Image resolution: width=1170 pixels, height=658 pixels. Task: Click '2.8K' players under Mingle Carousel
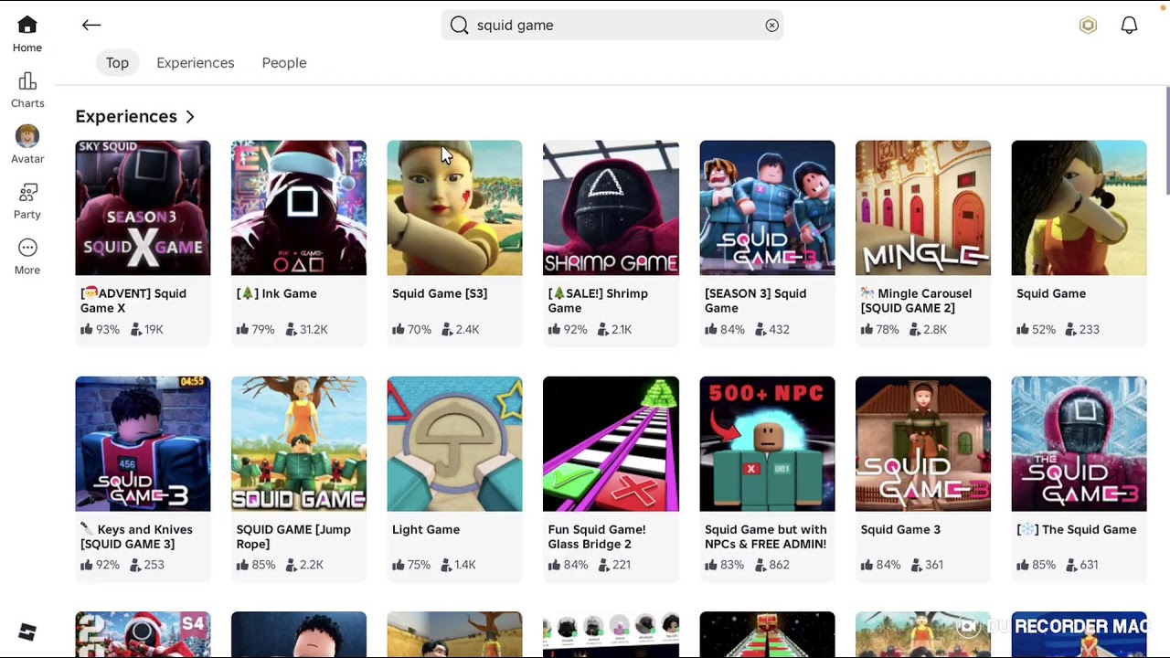point(935,330)
